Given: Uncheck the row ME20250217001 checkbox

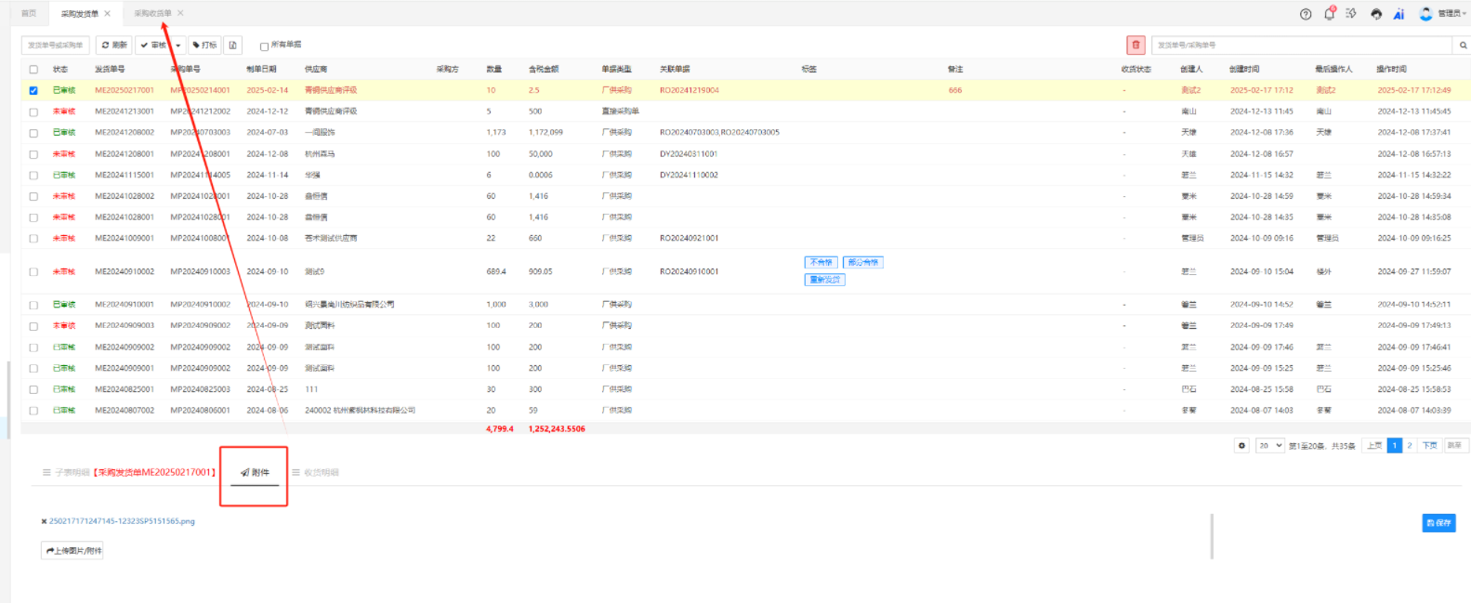Looking at the screenshot, I should coord(33,90).
